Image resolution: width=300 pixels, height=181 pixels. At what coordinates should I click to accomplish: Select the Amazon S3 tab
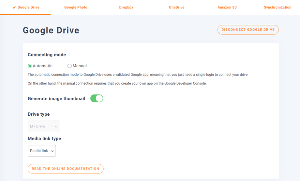(227, 8)
